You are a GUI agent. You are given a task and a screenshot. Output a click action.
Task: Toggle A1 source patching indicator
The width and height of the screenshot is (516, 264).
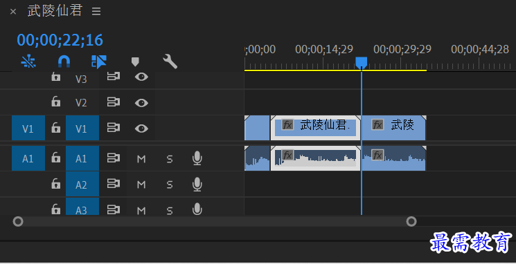28,158
